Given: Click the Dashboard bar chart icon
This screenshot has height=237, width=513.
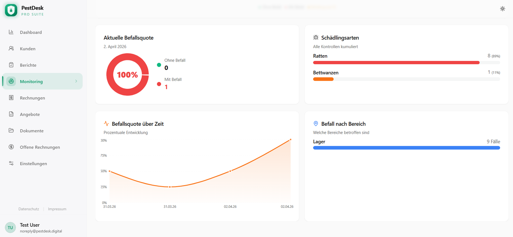Looking at the screenshot, I should click(11, 32).
